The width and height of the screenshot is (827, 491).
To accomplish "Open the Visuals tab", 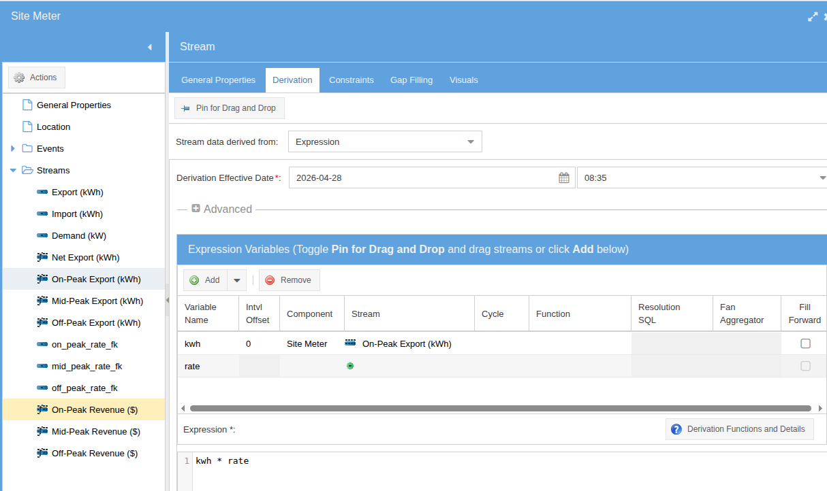I will [x=464, y=80].
